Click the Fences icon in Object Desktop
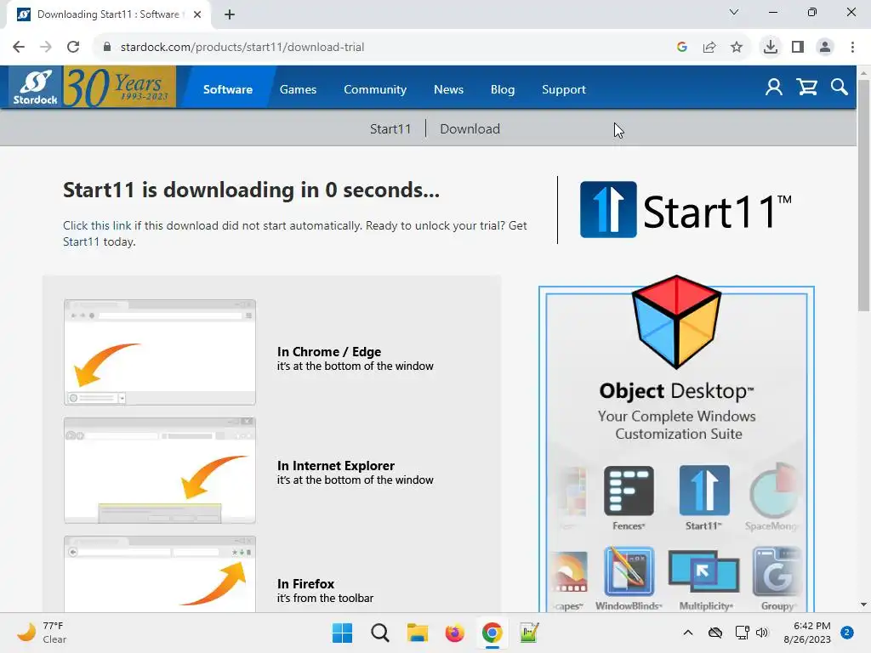 point(629,491)
